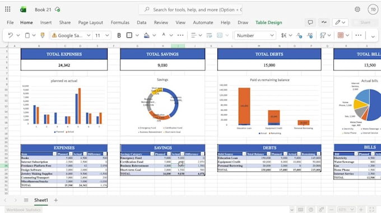Switch to the Formulas tab

point(120,22)
